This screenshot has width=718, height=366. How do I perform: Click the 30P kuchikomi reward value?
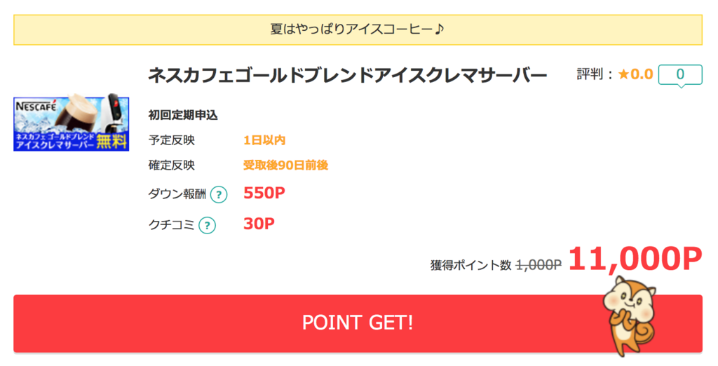pos(259,224)
